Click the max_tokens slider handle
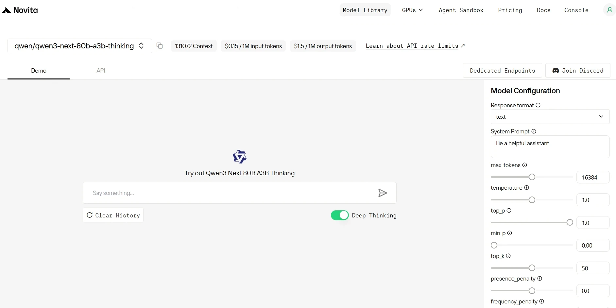This screenshot has width=616, height=308. tap(532, 177)
